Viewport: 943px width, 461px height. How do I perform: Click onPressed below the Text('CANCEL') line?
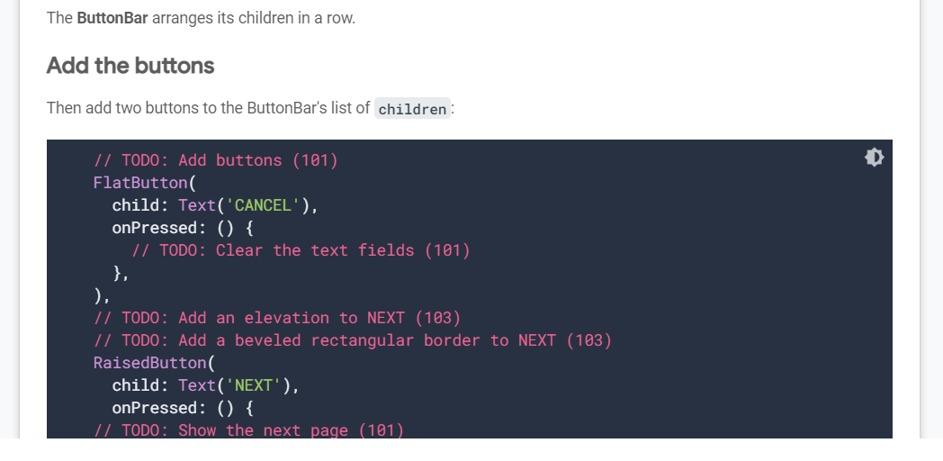click(x=155, y=228)
